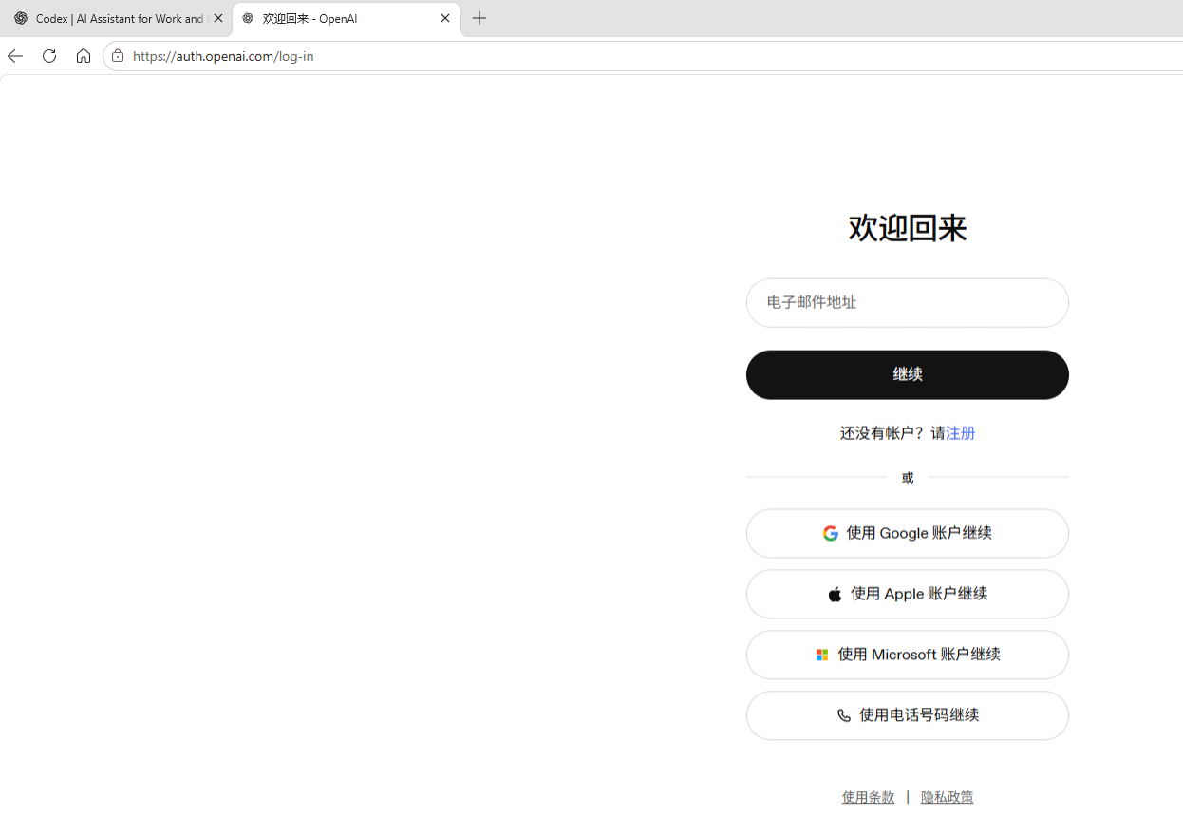Focus the 电子邮件地址 input field

[x=907, y=302]
